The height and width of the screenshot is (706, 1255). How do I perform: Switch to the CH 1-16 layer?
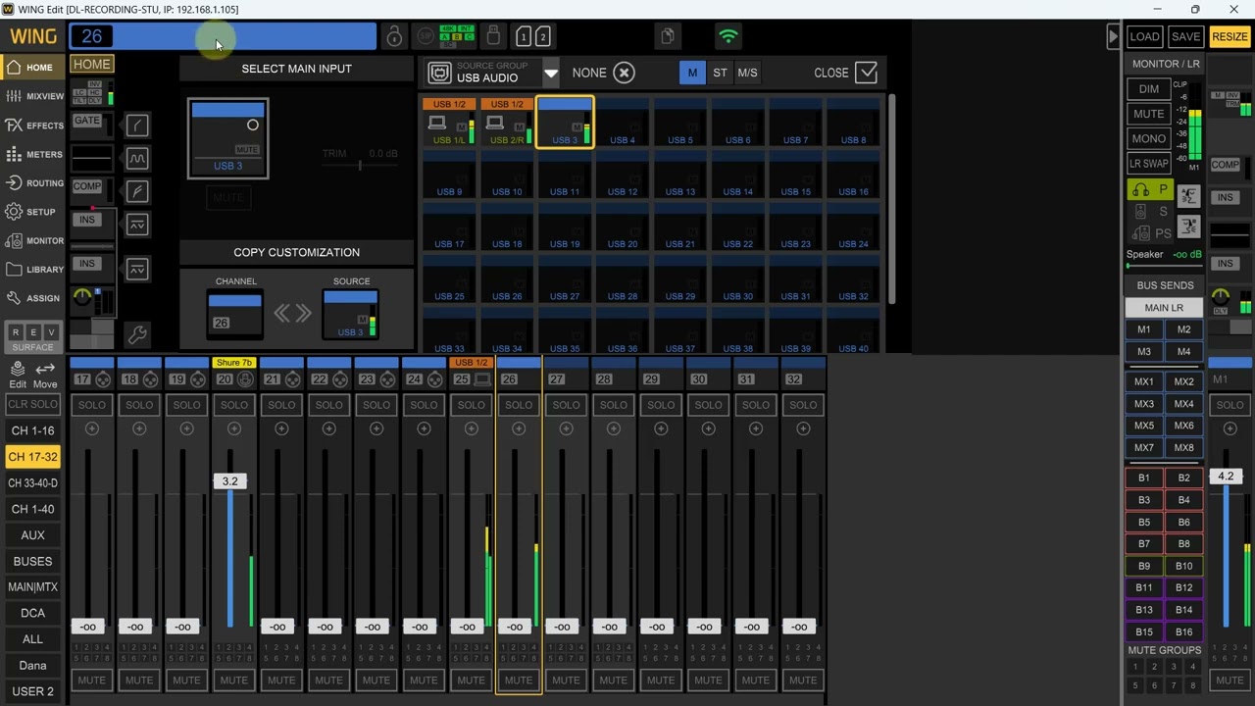coord(32,430)
